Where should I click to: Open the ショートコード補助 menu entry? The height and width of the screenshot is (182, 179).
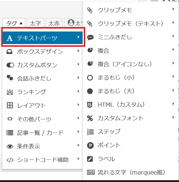tap(43, 160)
